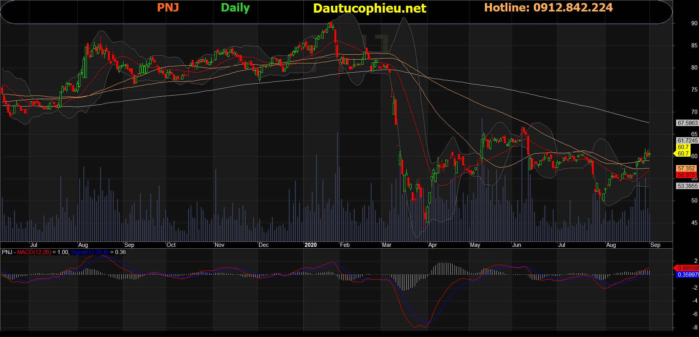699x337 pixels.
Task: Click the Dec label on time axis
Action: (264, 245)
